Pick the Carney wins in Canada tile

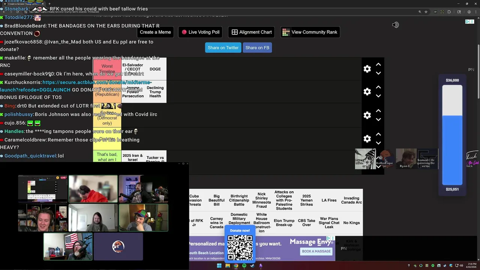point(217,223)
